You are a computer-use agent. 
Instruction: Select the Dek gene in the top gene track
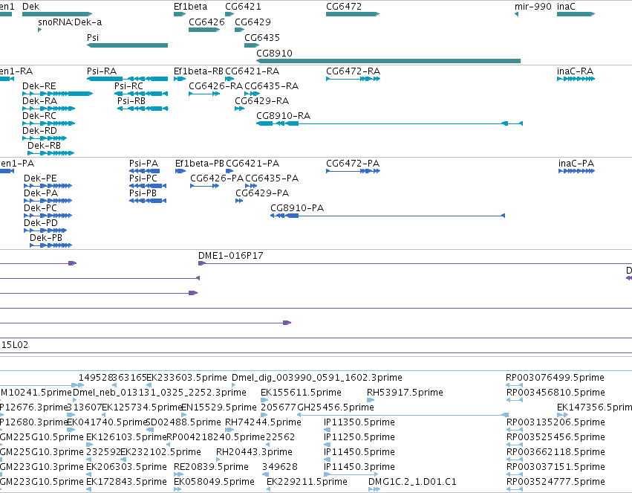click(57, 14)
